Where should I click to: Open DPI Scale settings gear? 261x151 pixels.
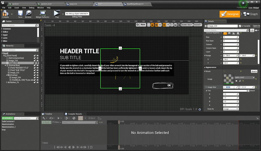click(200, 110)
